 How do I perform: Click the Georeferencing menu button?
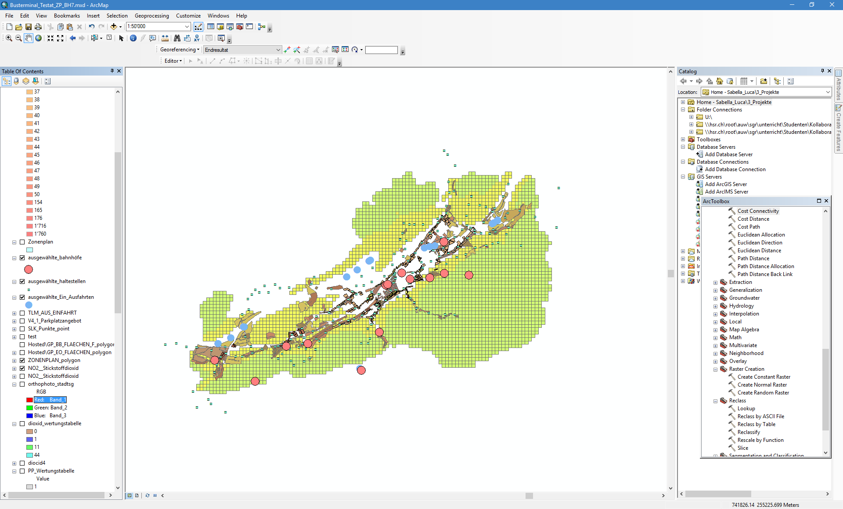pyautogui.click(x=180, y=50)
